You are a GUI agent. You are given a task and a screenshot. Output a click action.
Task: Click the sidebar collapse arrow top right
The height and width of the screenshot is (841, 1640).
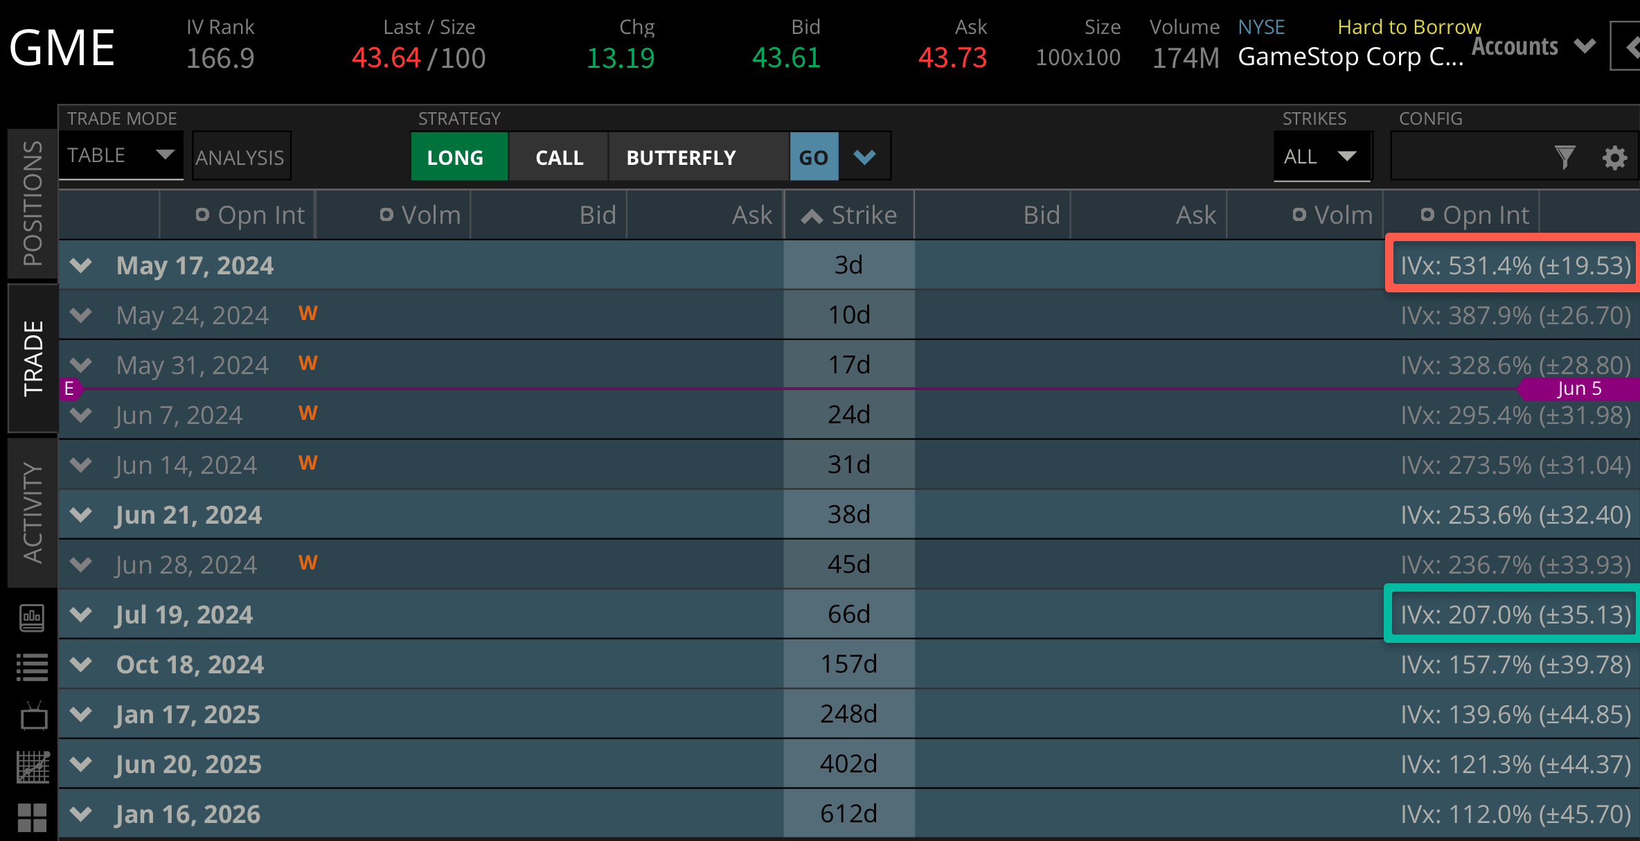[x=1632, y=48]
